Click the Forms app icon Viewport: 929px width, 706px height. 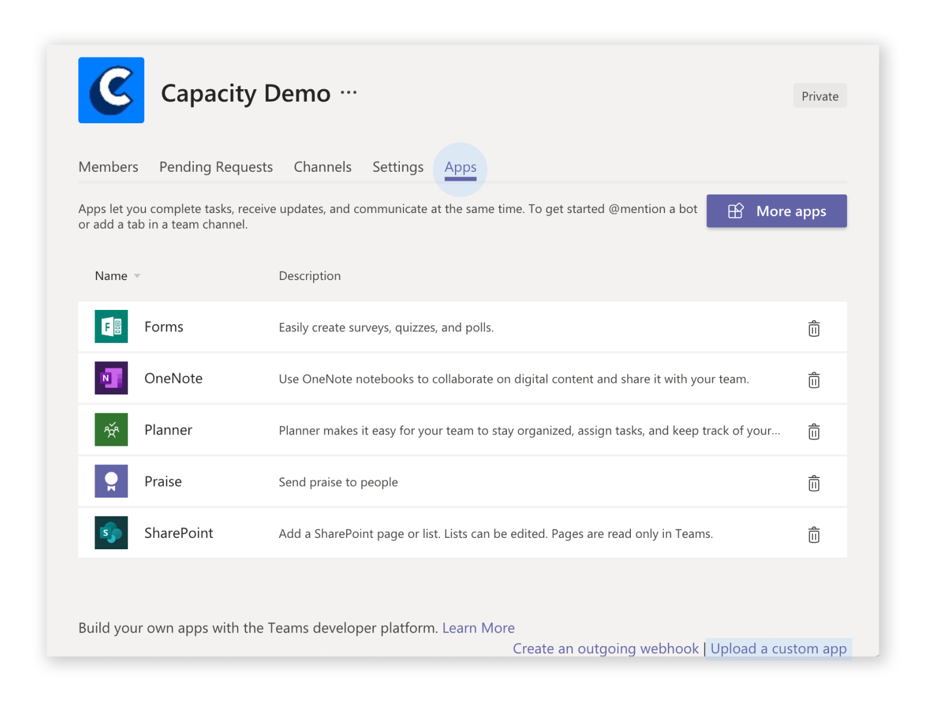point(111,327)
